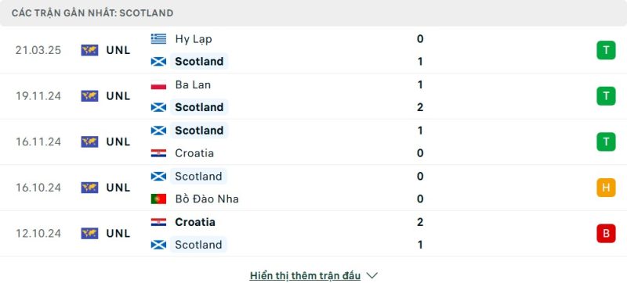Click the UNL competition icon for 16.10.24
The width and height of the screenshot is (627, 283).
(x=89, y=188)
